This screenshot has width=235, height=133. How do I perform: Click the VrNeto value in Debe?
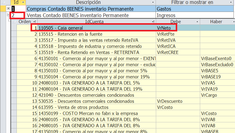tap(178, 28)
